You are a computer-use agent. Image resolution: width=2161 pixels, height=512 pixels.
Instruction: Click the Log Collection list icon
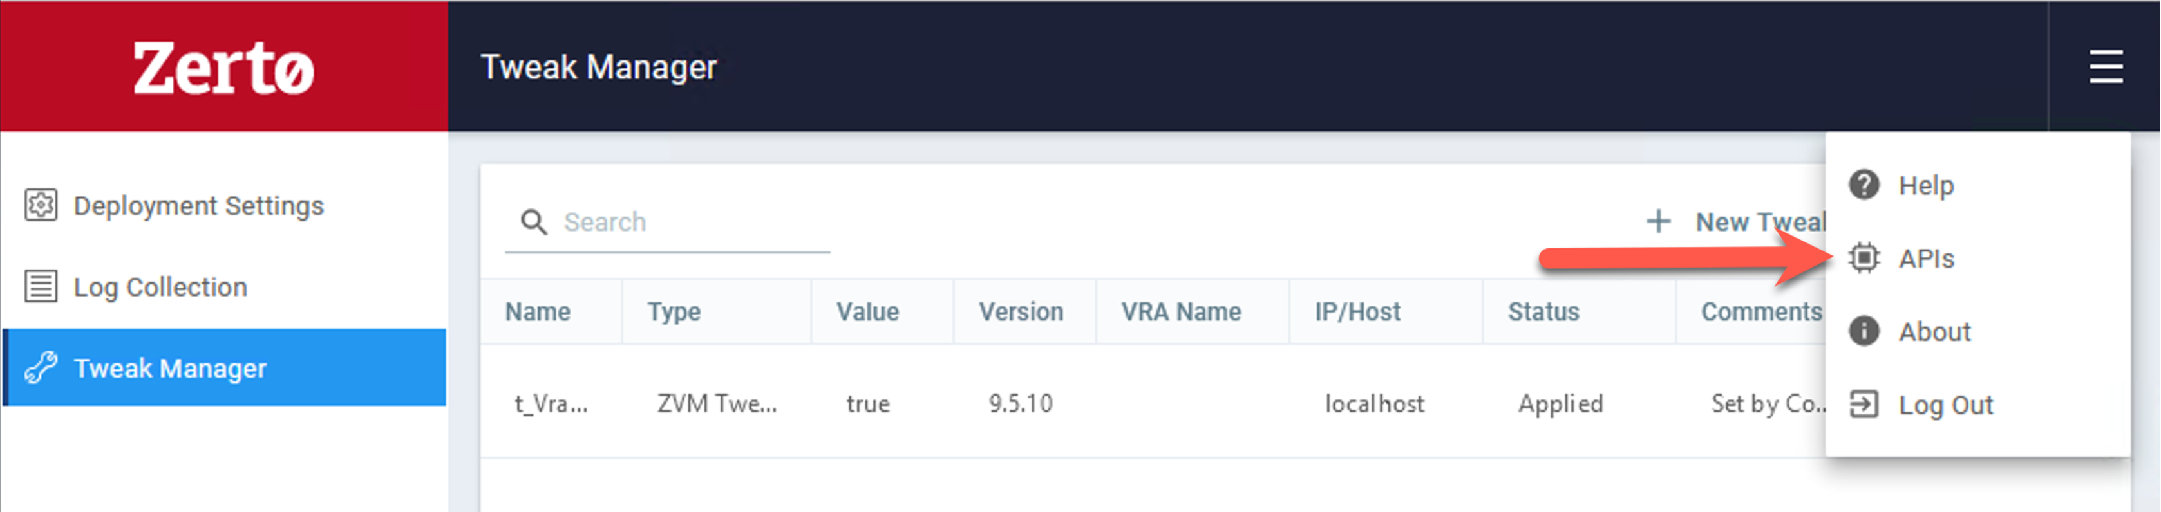tap(41, 286)
